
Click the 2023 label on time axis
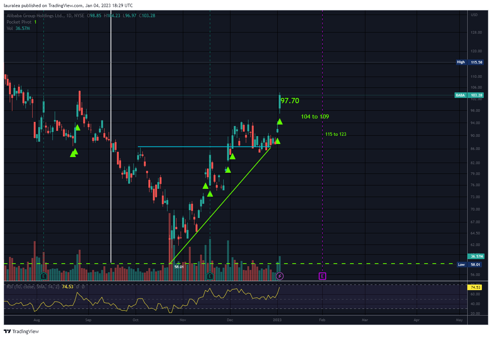[x=277, y=320]
